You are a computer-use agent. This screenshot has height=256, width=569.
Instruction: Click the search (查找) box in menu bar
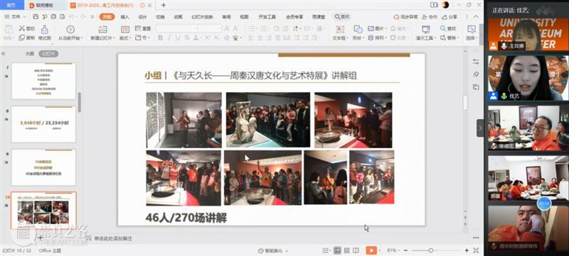coord(342,16)
